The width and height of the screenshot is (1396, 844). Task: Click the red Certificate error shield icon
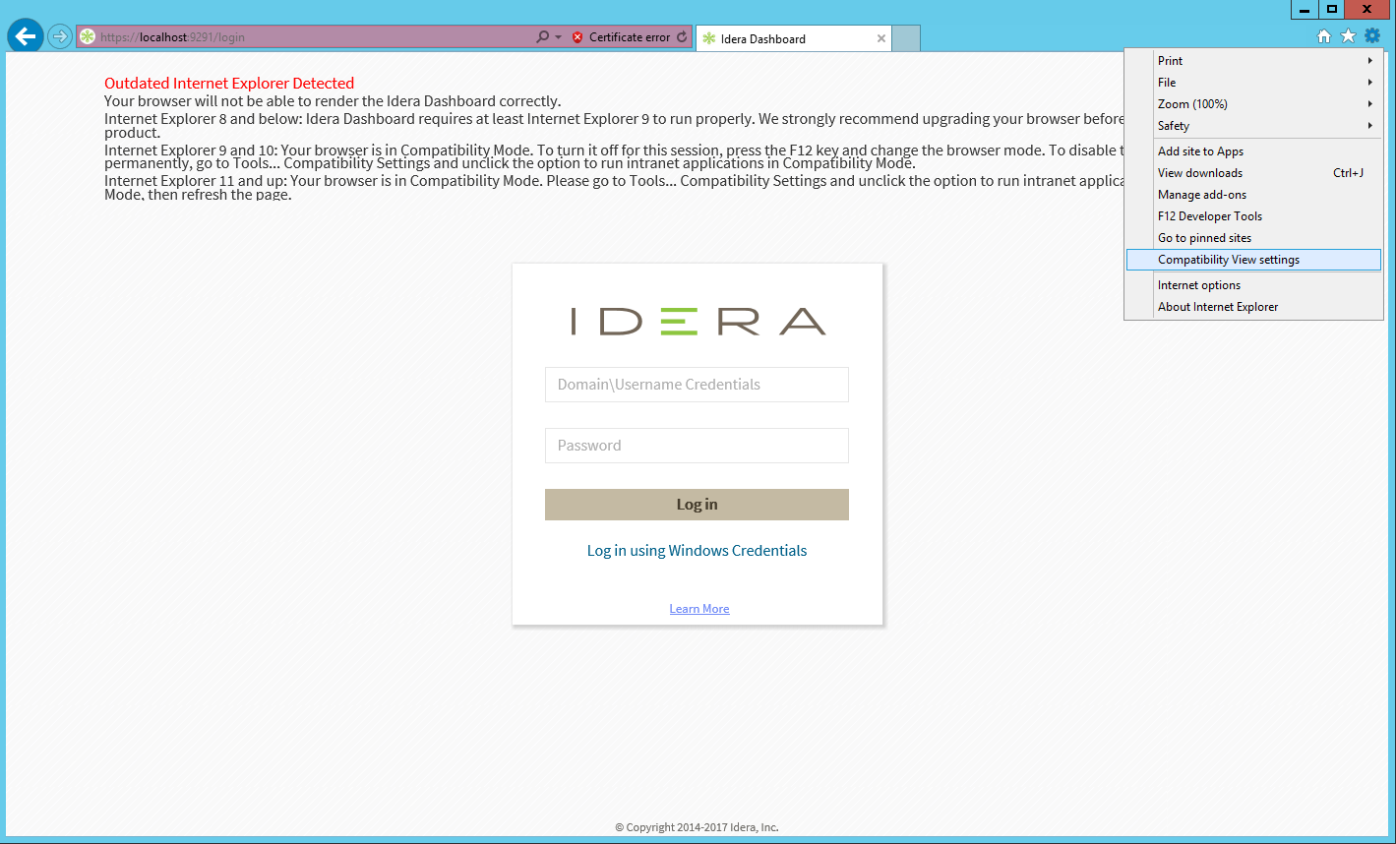[x=577, y=37]
